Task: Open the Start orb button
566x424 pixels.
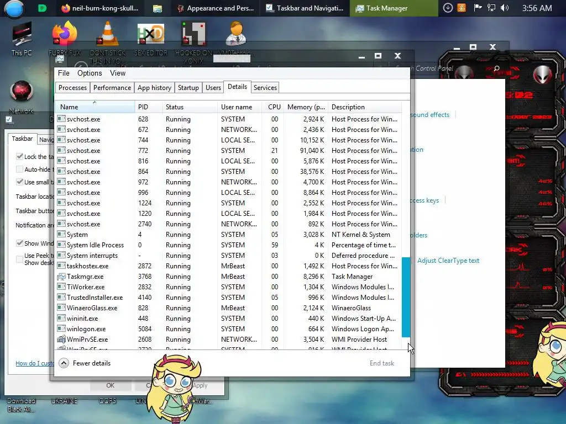Action: coord(14,8)
